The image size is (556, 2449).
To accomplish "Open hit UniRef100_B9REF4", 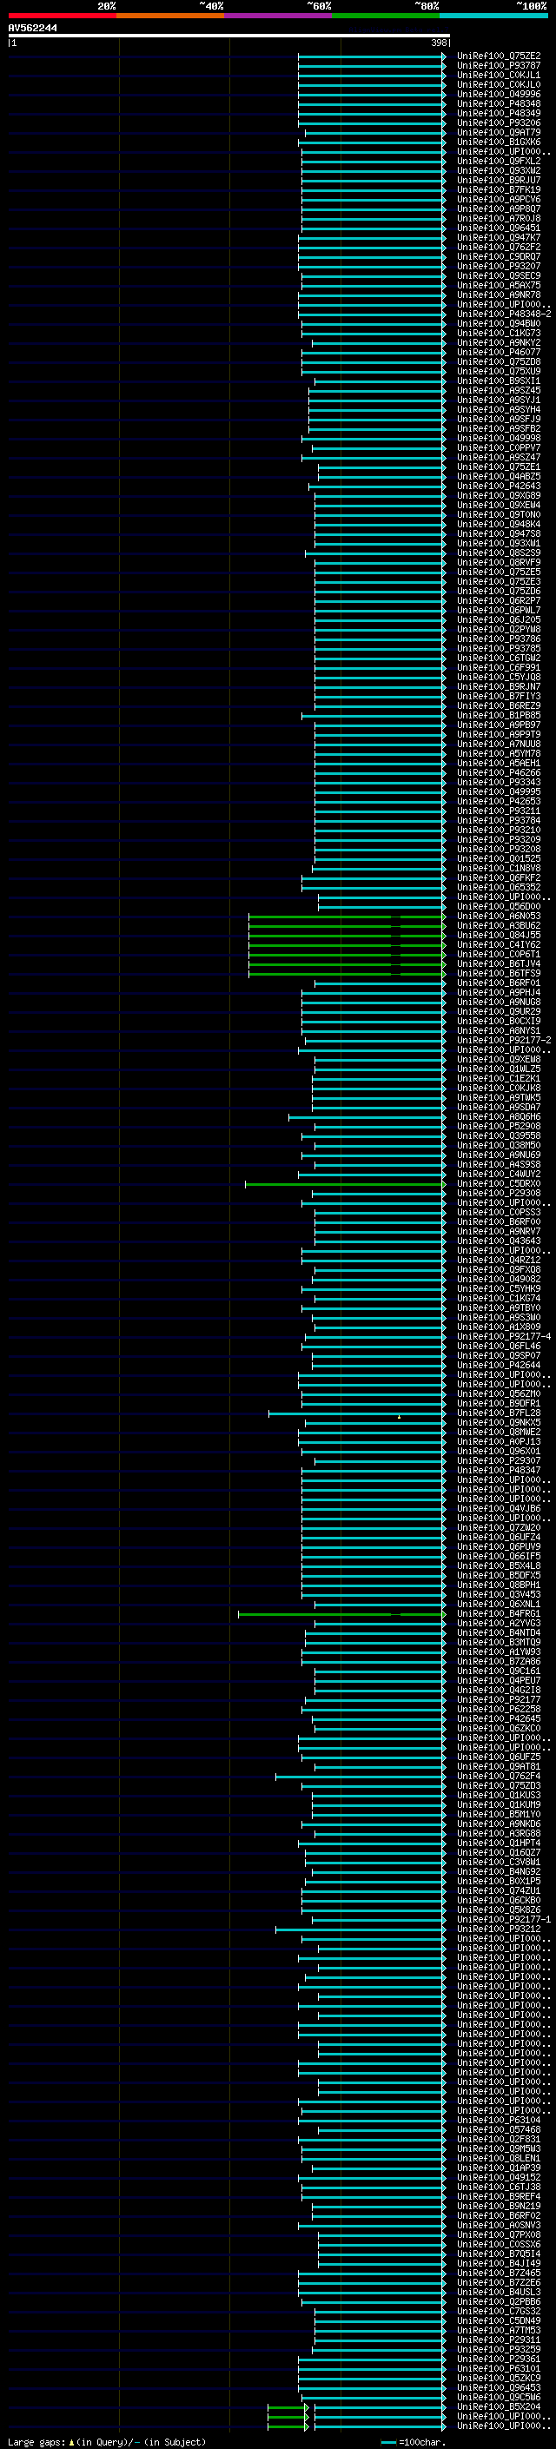I will coord(498,2196).
